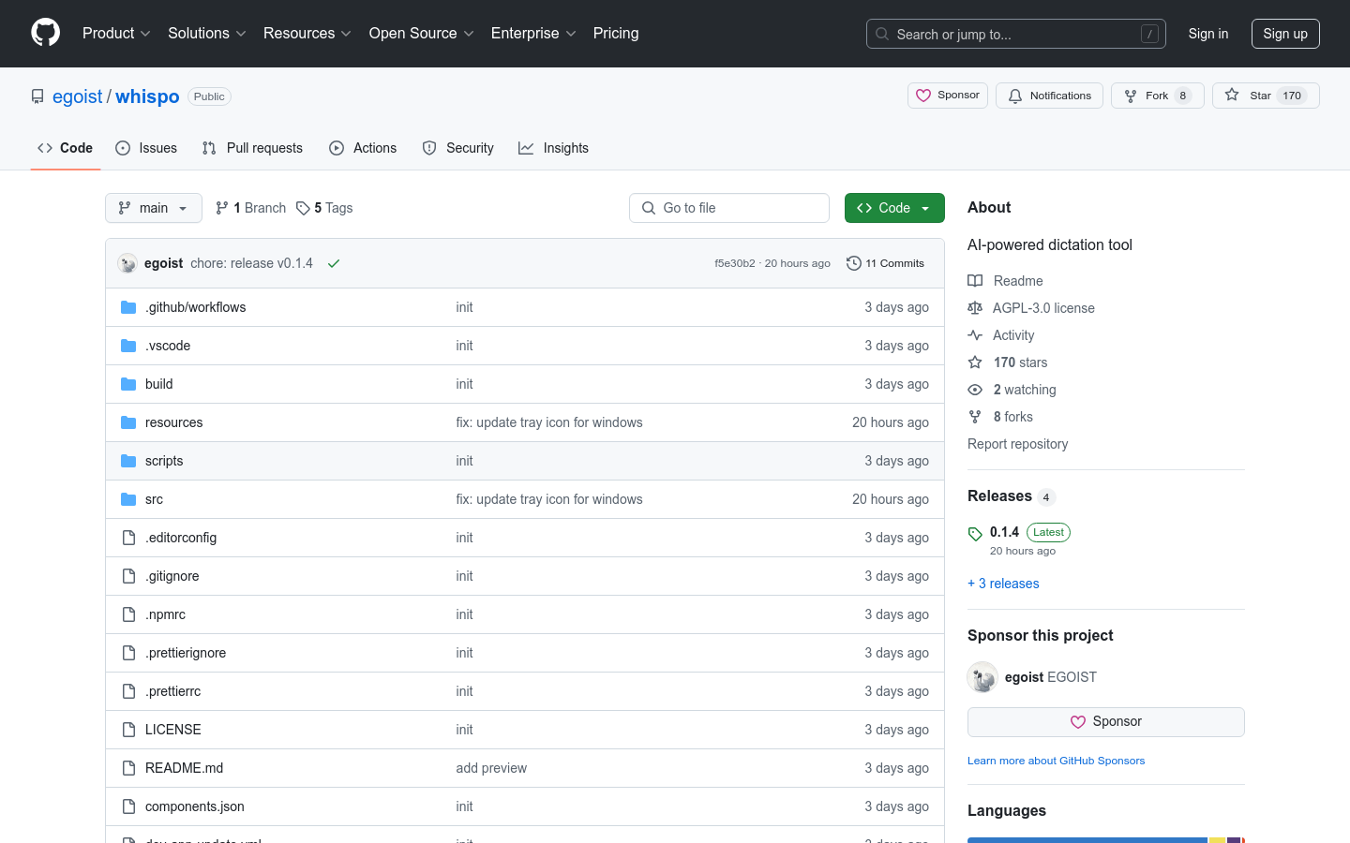Focus the Search or jump to field
The image size is (1350, 843).
pos(1016,34)
